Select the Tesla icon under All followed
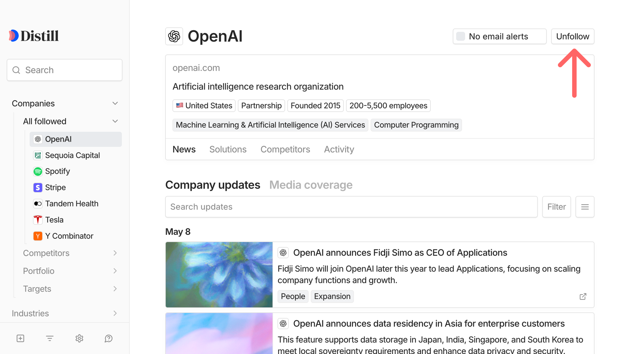This screenshot has width=630, height=354. point(38,220)
